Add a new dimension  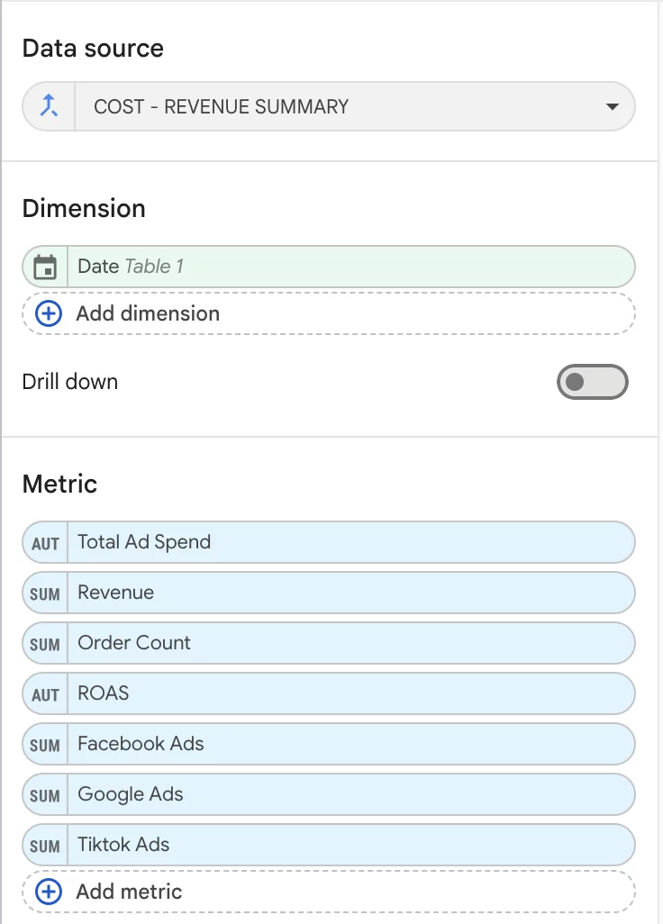coord(329,313)
